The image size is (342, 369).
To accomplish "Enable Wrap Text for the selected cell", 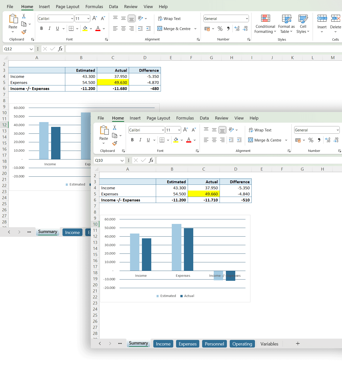I will 260,130.
